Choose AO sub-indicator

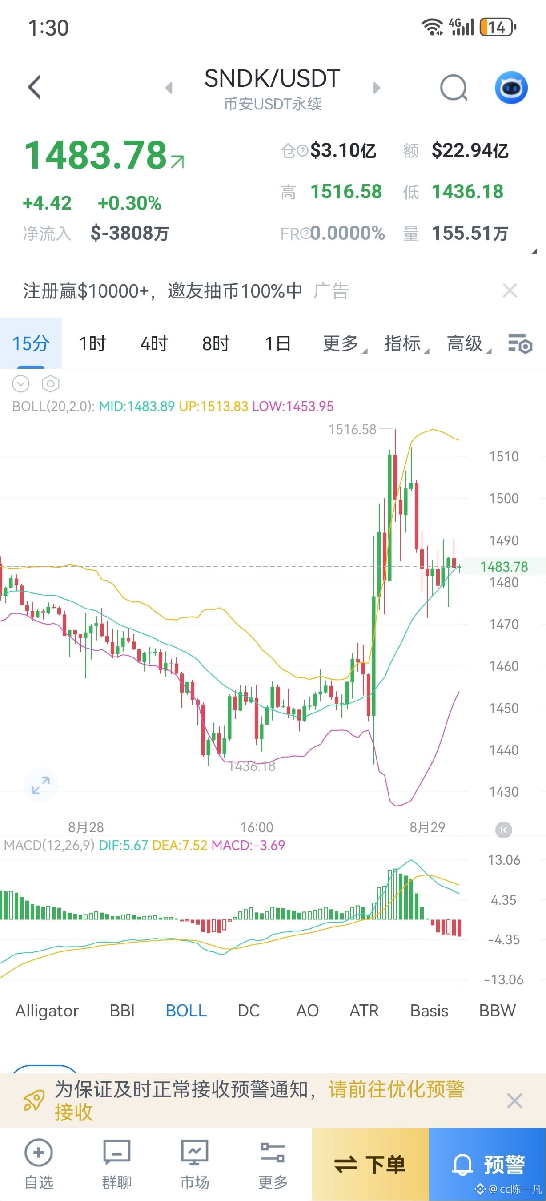click(x=308, y=1010)
